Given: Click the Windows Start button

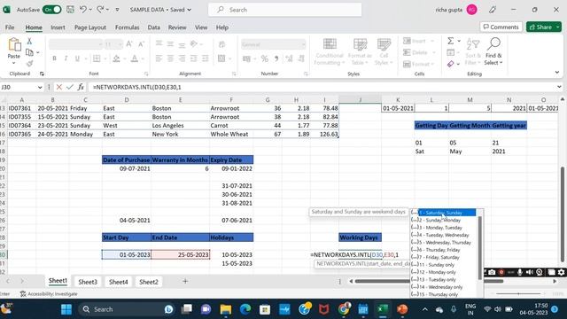Looking at the screenshot, I should tap(66, 309).
